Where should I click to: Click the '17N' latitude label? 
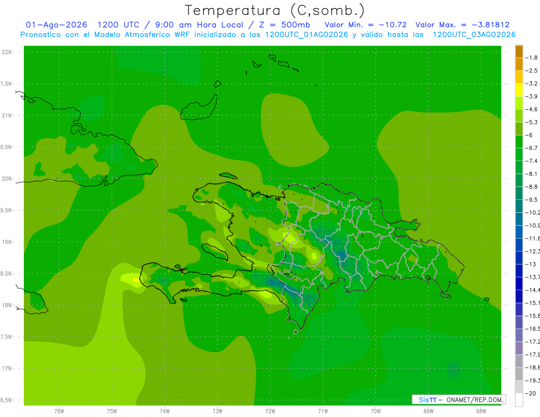point(8,368)
